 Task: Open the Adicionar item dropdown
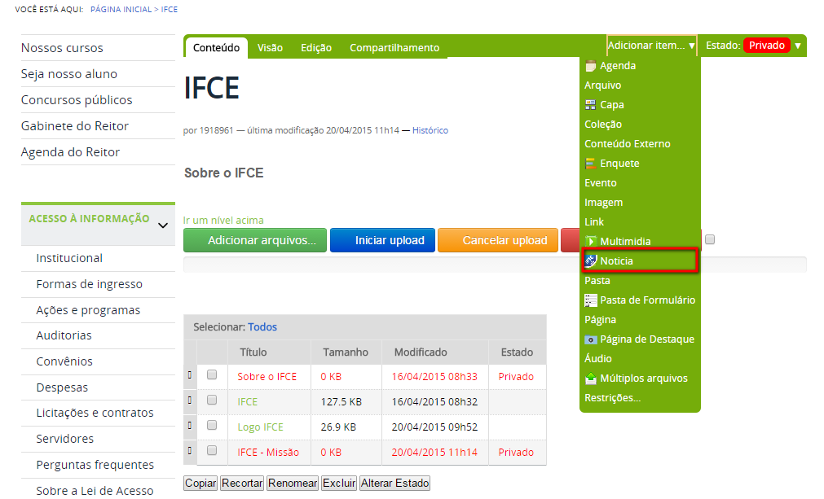tap(652, 46)
